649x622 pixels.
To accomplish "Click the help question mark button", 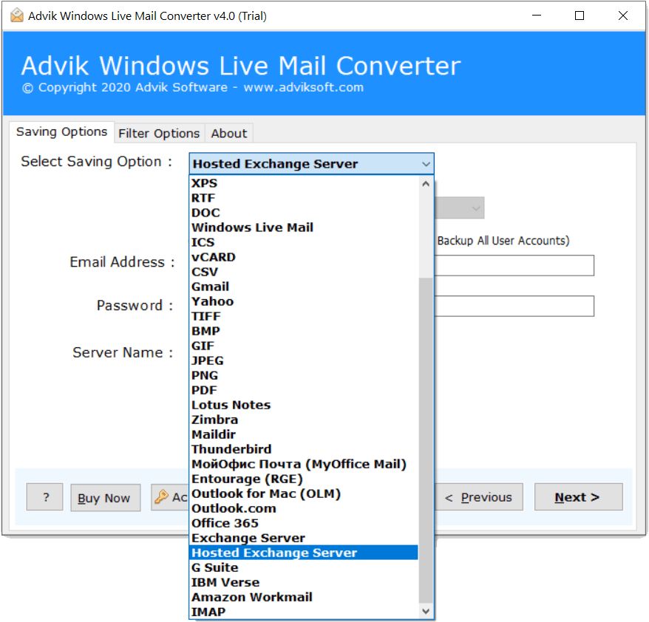I will point(44,497).
